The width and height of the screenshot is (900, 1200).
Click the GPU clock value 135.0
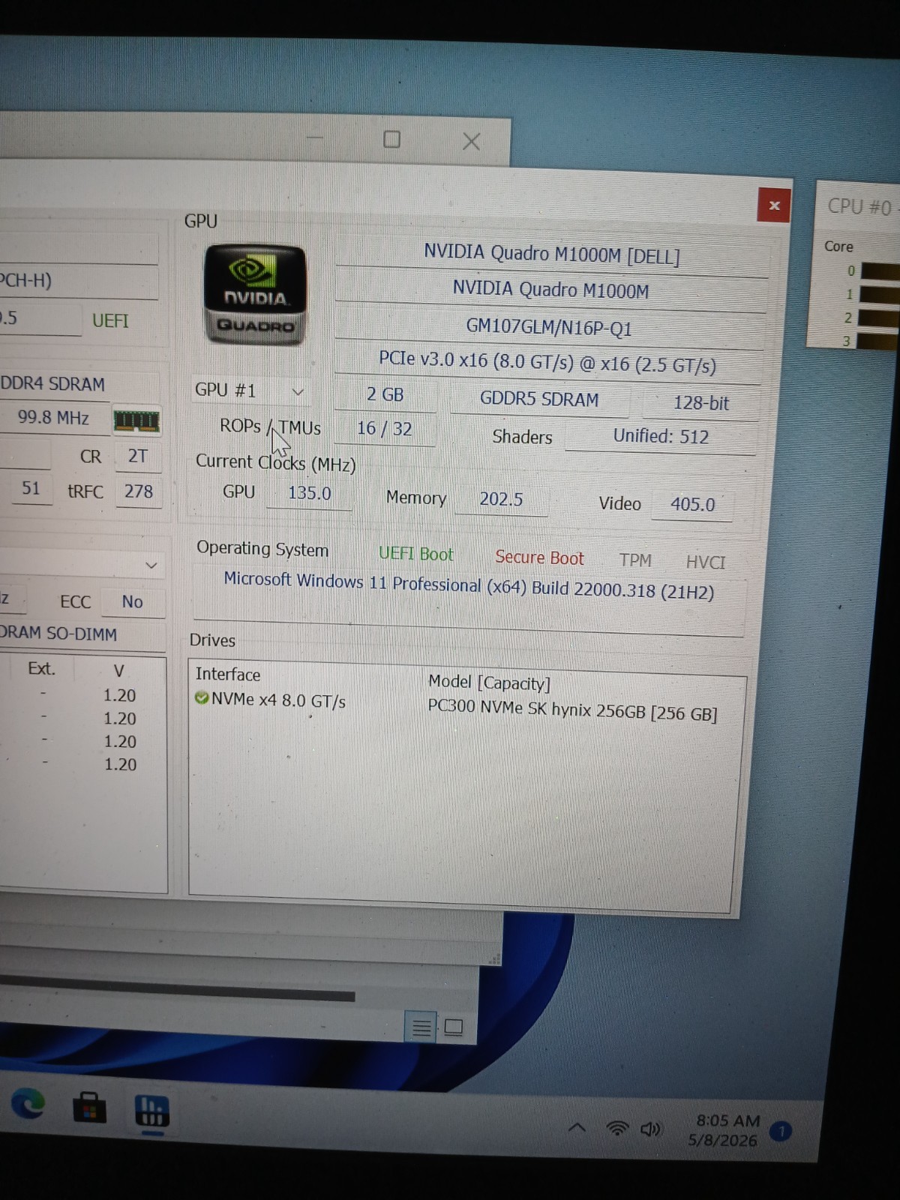pyautogui.click(x=309, y=493)
